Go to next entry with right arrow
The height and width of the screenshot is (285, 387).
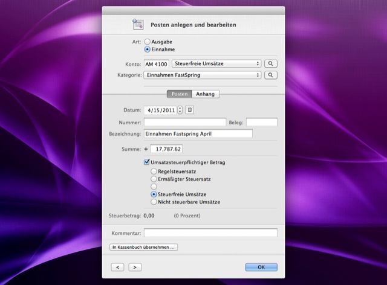pyautogui.click(x=135, y=267)
